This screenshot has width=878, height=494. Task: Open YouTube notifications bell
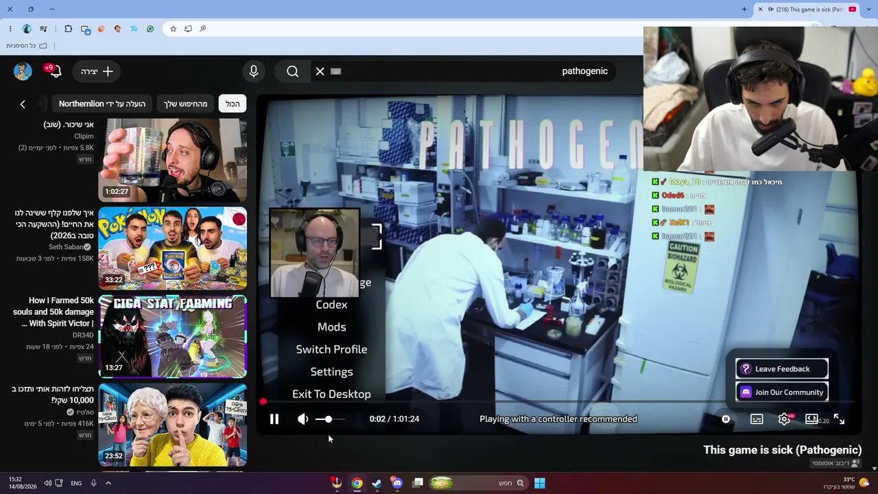pos(54,71)
